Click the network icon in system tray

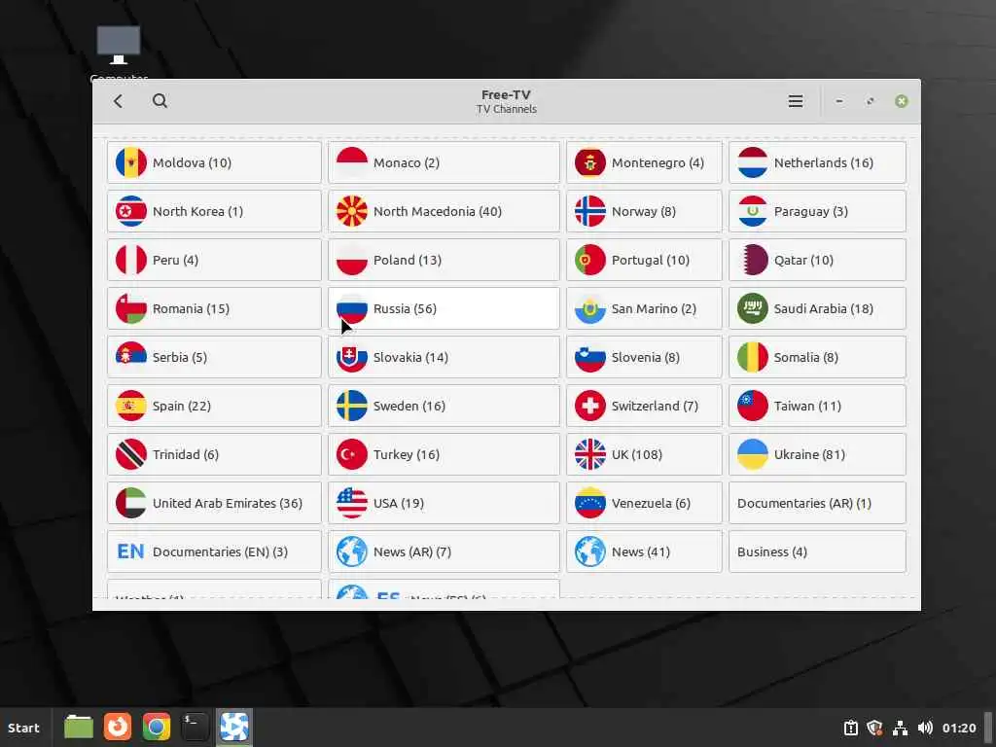click(900, 728)
